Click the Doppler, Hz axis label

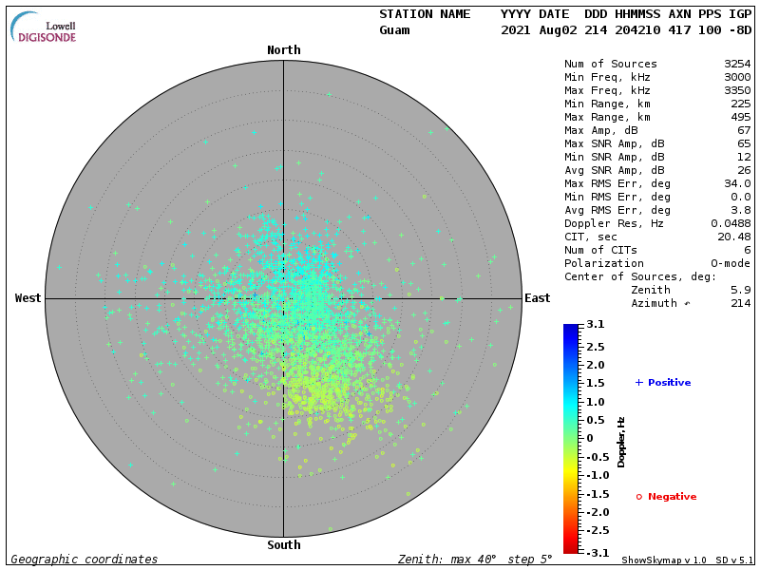point(621,442)
